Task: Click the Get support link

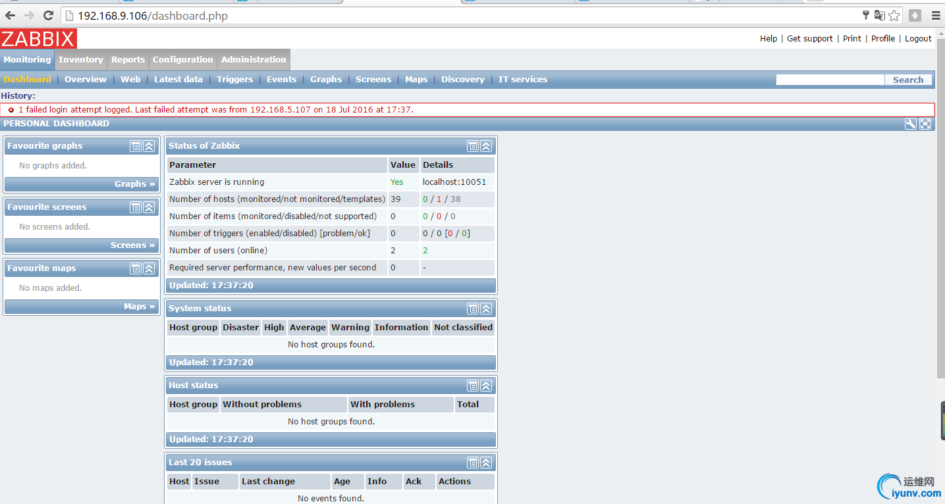Action: click(810, 39)
